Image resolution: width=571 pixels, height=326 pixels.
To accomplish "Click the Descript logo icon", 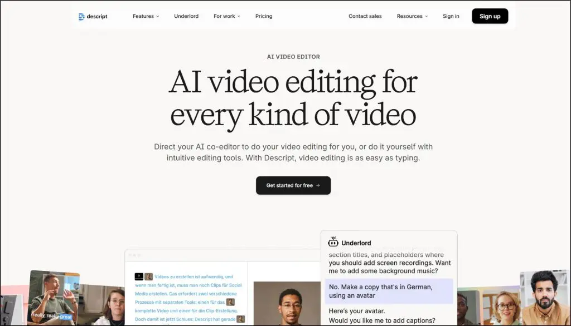I will click(x=81, y=17).
